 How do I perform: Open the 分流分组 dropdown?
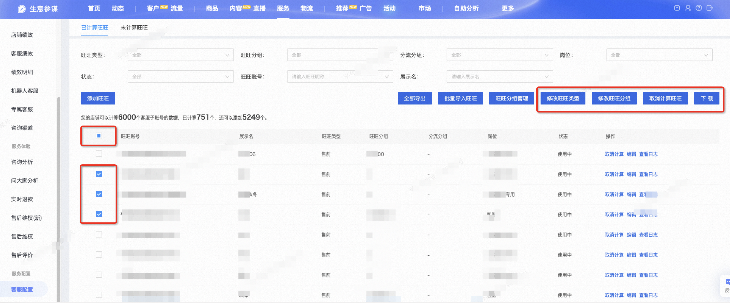(500, 55)
